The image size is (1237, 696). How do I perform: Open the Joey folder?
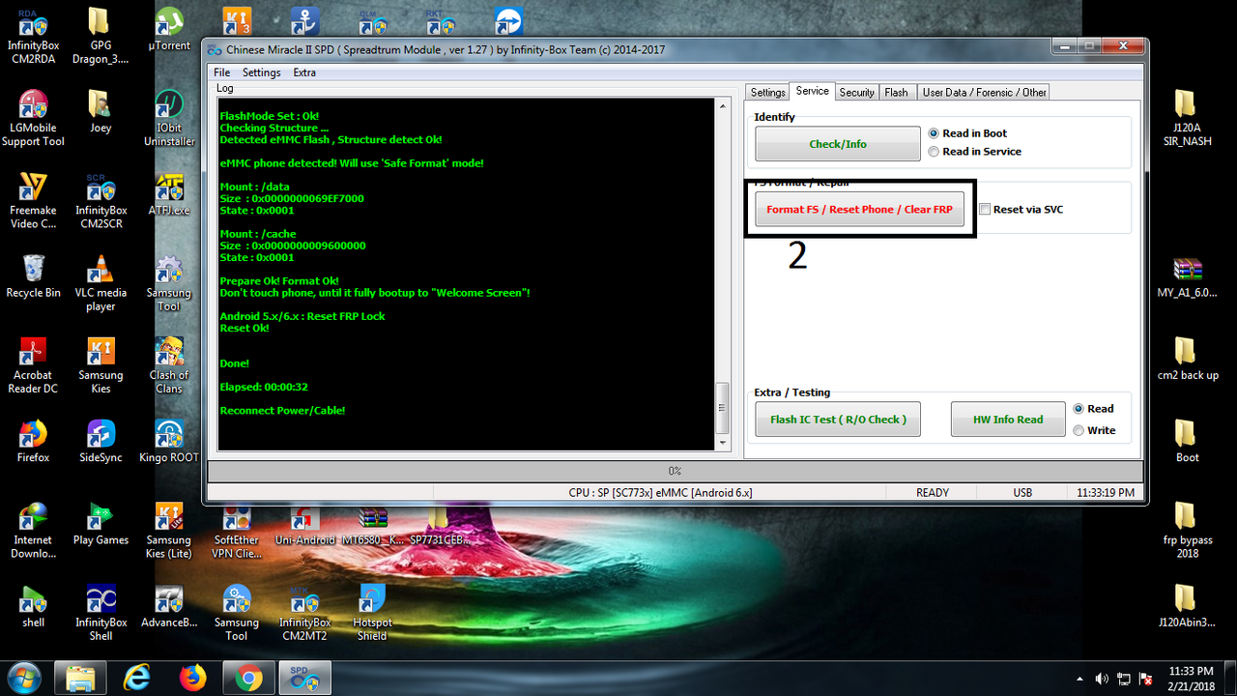101,111
